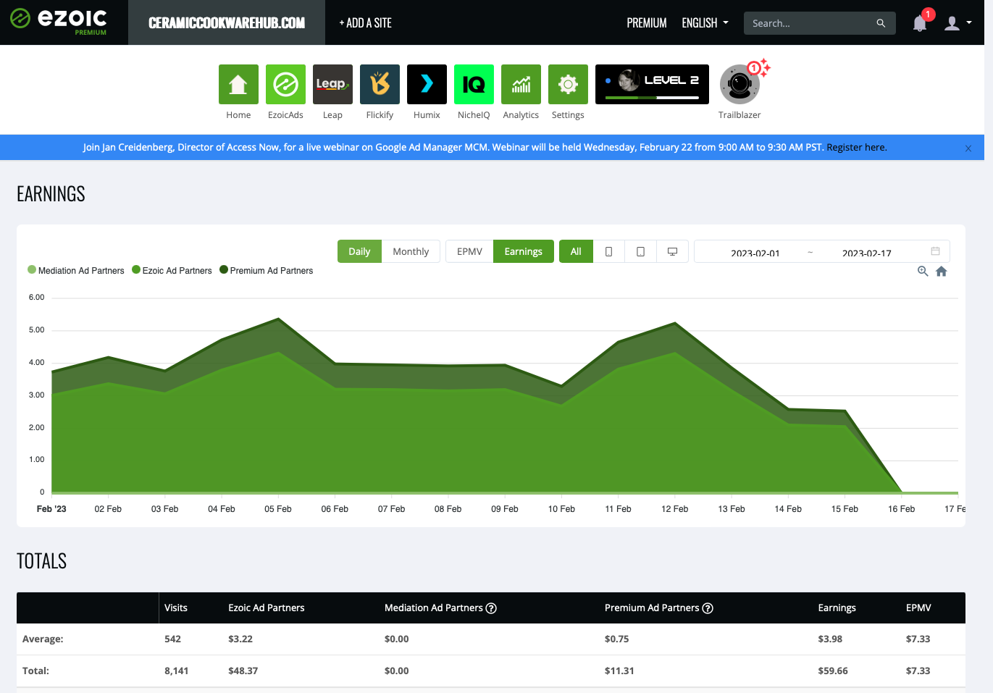Open the Settings gear icon

(568, 84)
